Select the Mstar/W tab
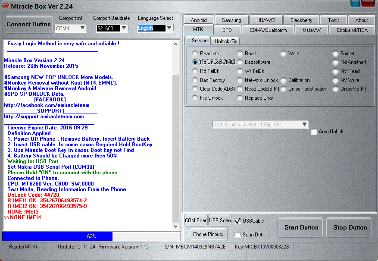Viewport: 378px width, 261px height. (x=312, y=30)
